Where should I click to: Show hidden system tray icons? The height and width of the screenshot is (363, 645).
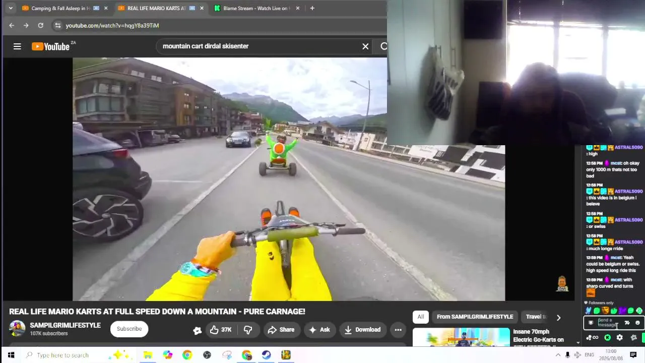[x=558, y=355]
